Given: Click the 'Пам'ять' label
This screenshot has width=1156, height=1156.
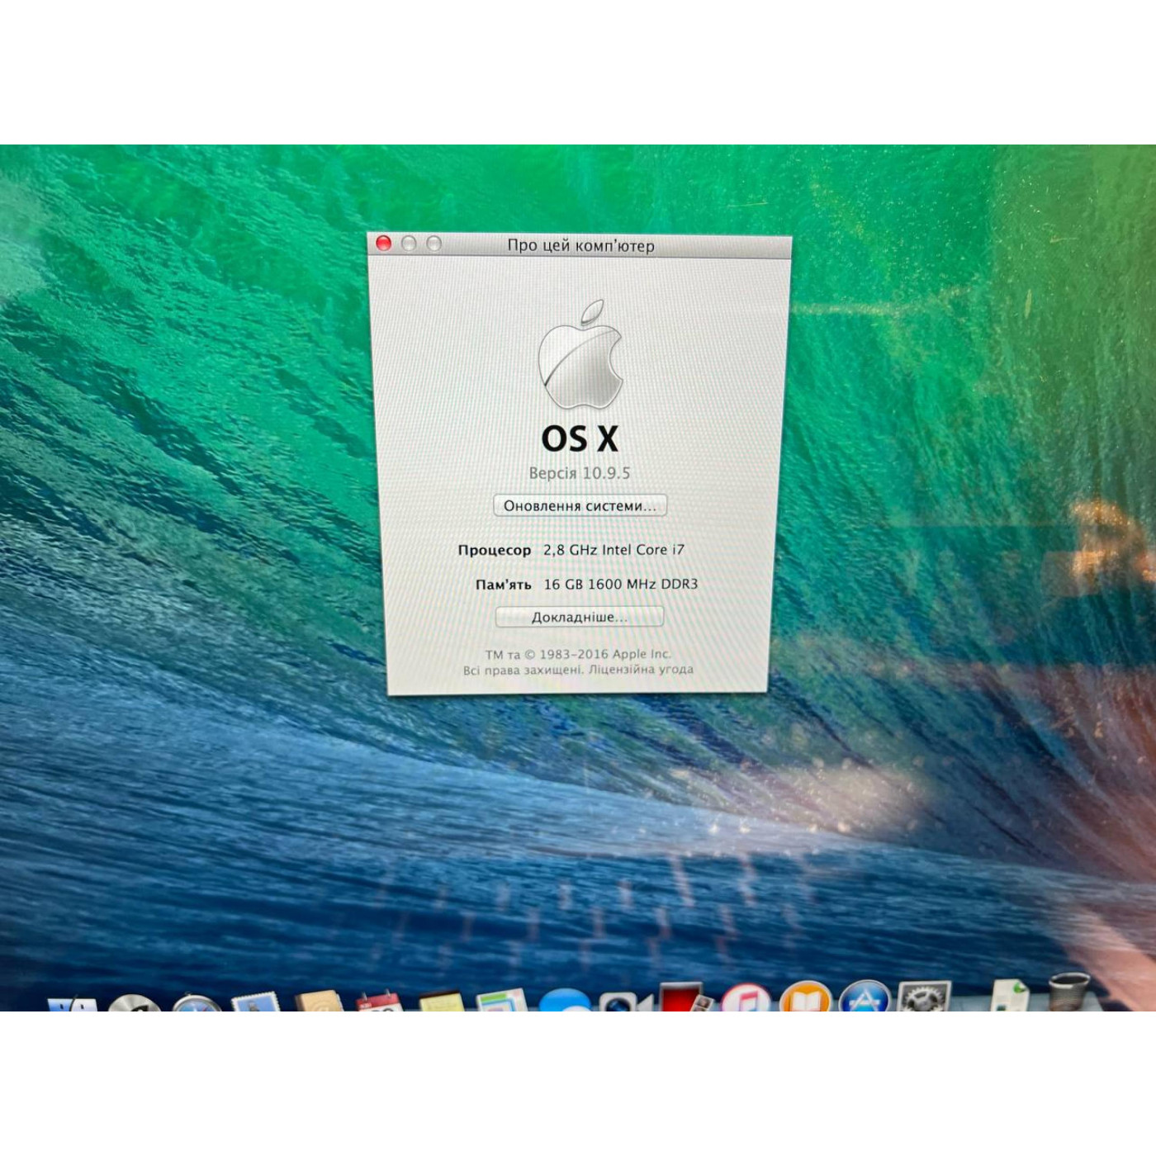Looking at the screenshot, I should [x=503, y=585].
